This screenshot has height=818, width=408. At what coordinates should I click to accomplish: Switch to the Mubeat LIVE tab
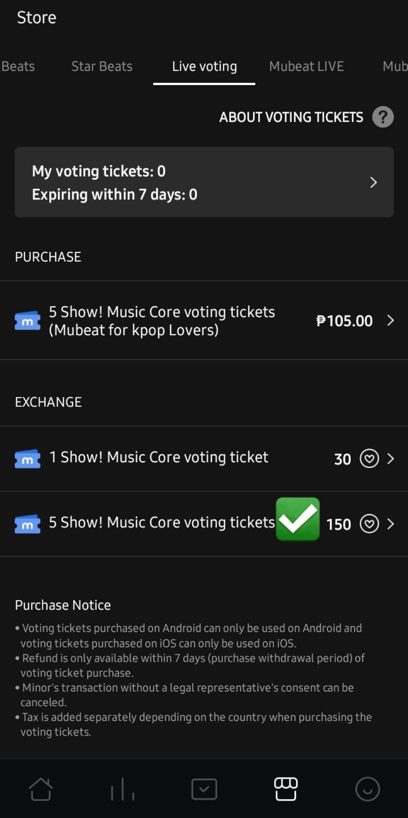click(306, 66)
